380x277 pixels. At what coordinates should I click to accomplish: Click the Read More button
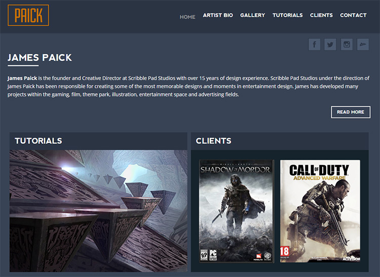(351, 112)
